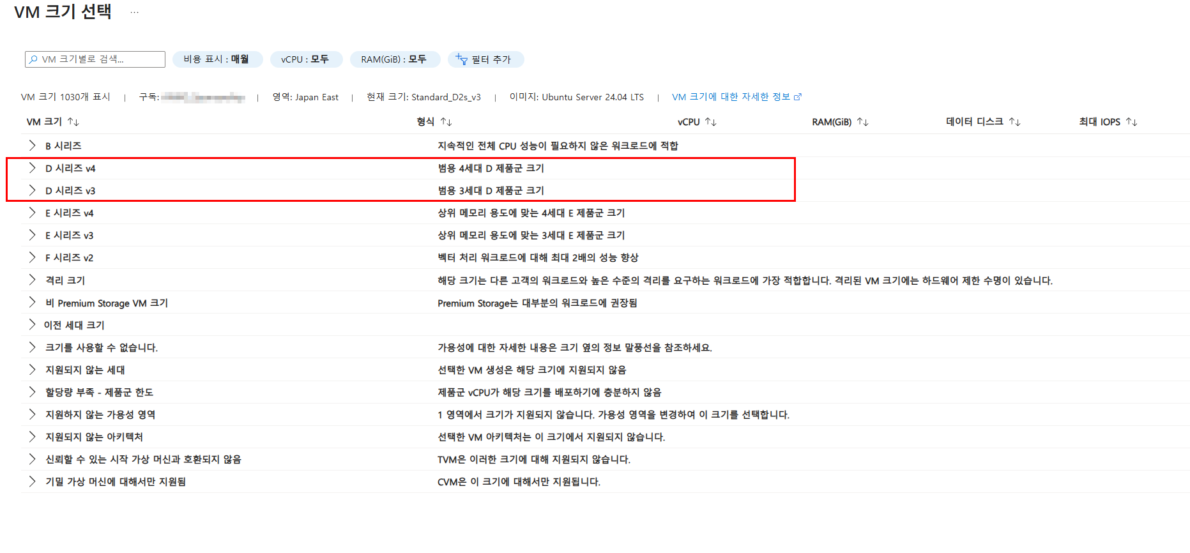
Task: Sort by the RAM(GiB) column
Action: (840, 121)
